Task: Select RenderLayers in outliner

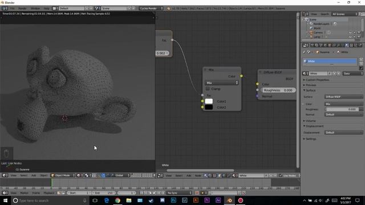Action: tap(321, 24)
